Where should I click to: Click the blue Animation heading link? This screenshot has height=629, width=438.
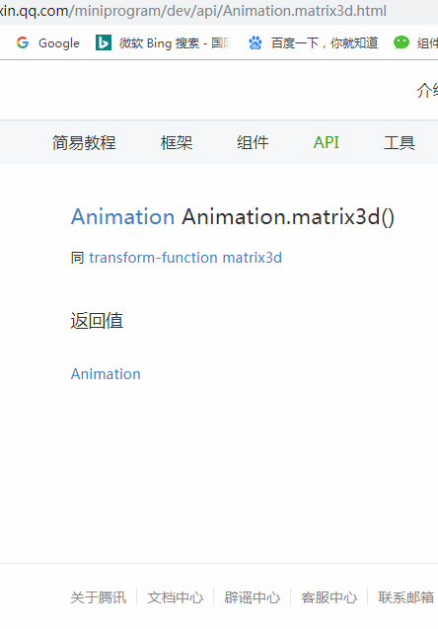pyautogui.click(x=122, y=216)
